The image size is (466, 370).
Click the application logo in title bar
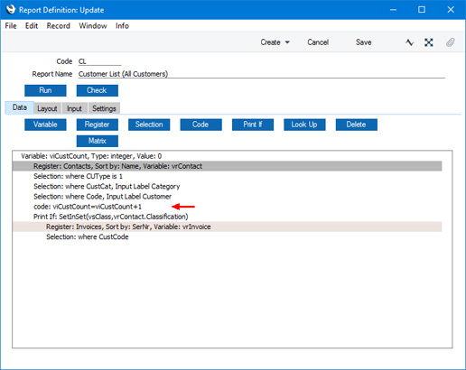tap(11, 9)
